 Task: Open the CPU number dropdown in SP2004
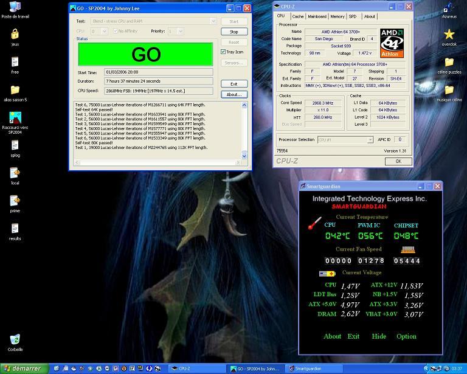pos(104,31)
